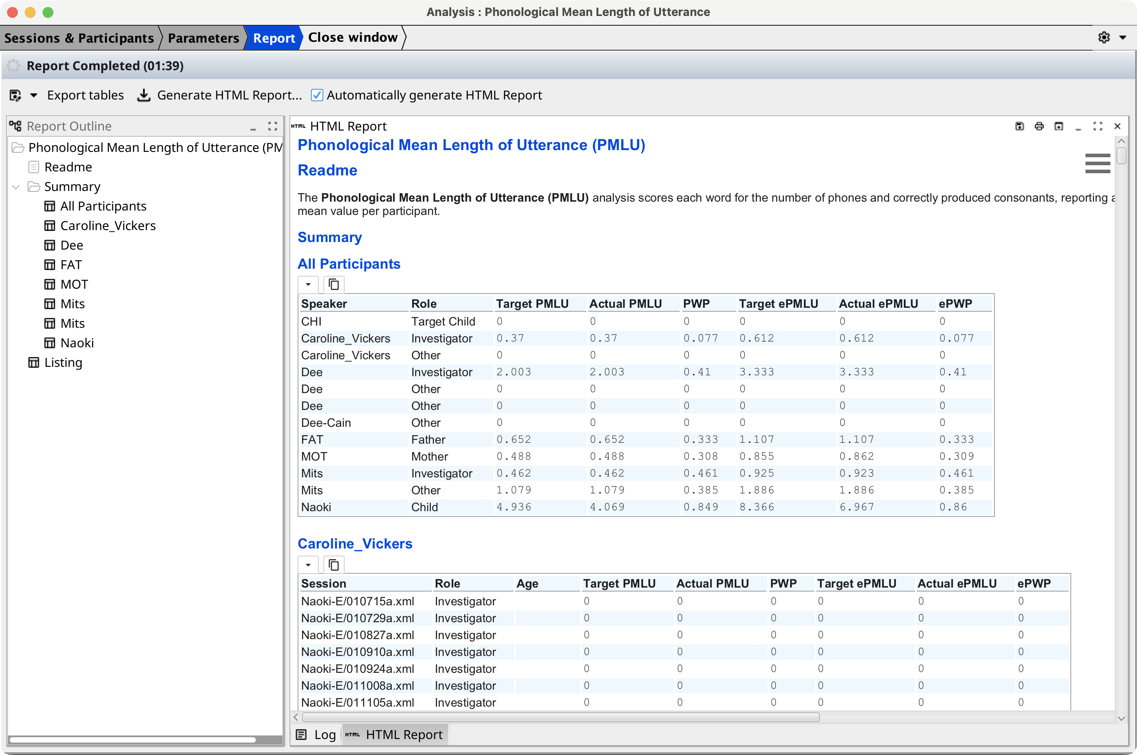Click the save icon in HTML Report header

point(1019,126)
